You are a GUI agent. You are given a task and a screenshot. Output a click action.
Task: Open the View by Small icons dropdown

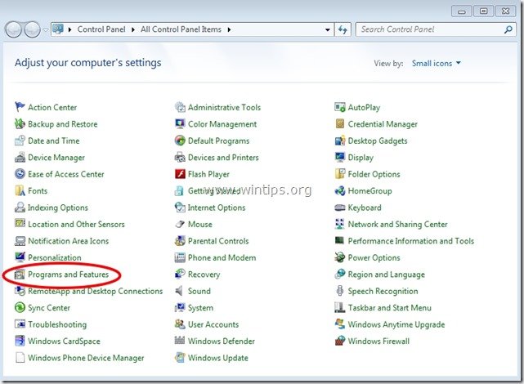[x=436, y=63]
